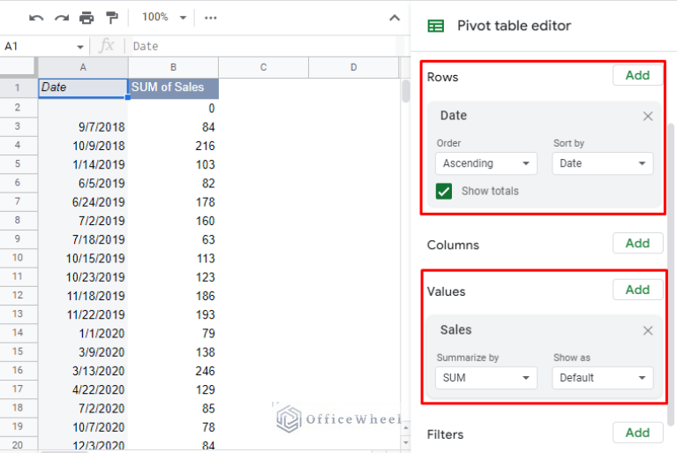The width and height of the screenshot is (677, 453).
Task: Click the Print icon
Action: tap(87, 18)
